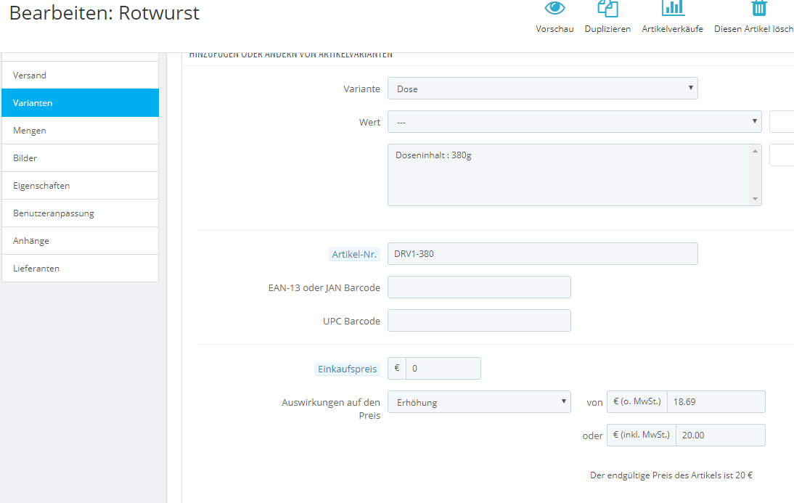Click scroll-down arrow in Doseninhalt list

point(755,199)
